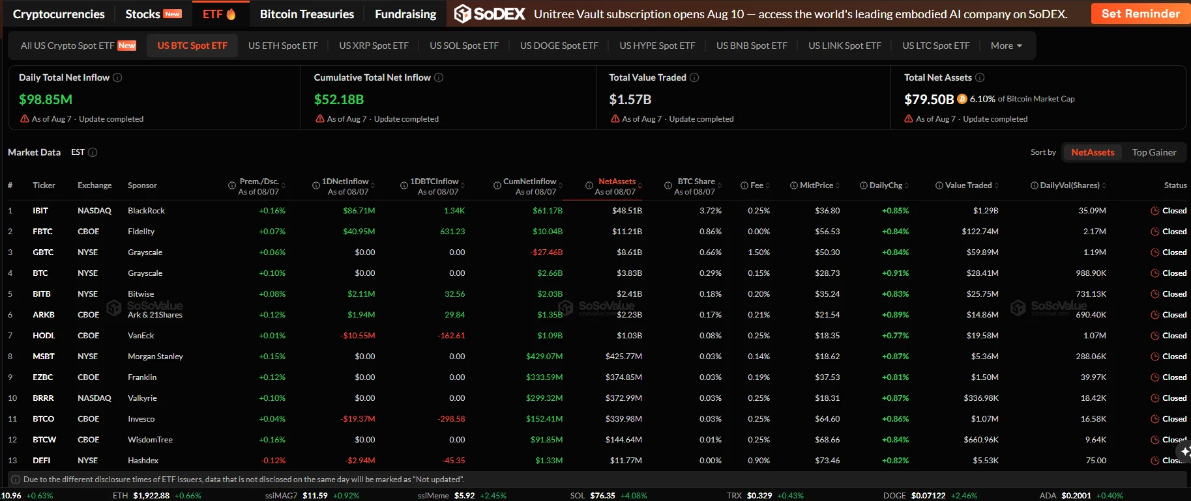Click info icon before CumNetInflow column header
The width and height of the screenshot is (1191, 501).
(497, 185)
